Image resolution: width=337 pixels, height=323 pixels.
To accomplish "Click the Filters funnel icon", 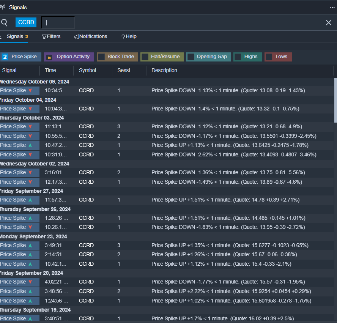I will (x=44, y=37).
